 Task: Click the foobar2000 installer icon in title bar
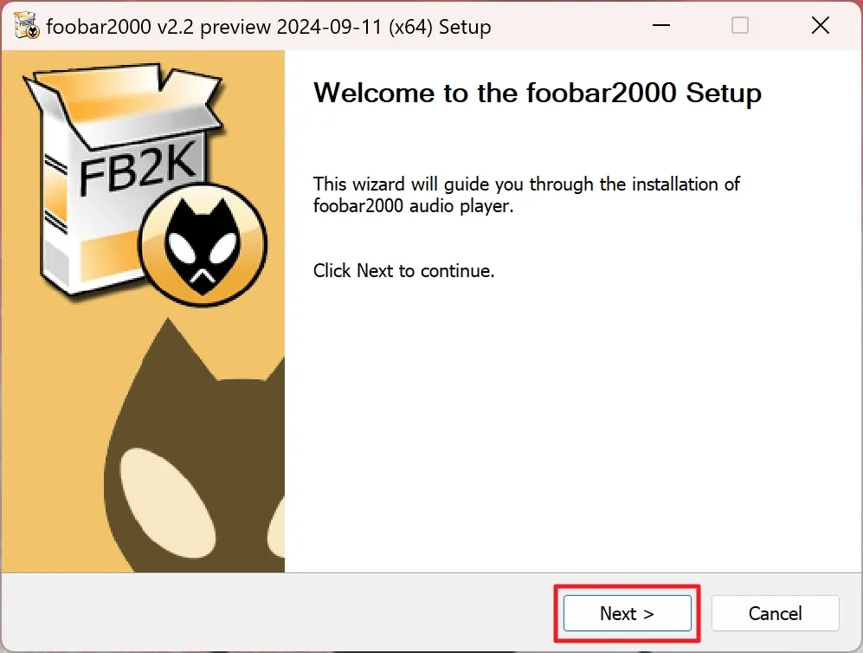point(27,25)
